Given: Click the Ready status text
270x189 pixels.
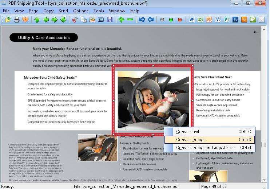Looking at the screenshot, I should point(7,186).
